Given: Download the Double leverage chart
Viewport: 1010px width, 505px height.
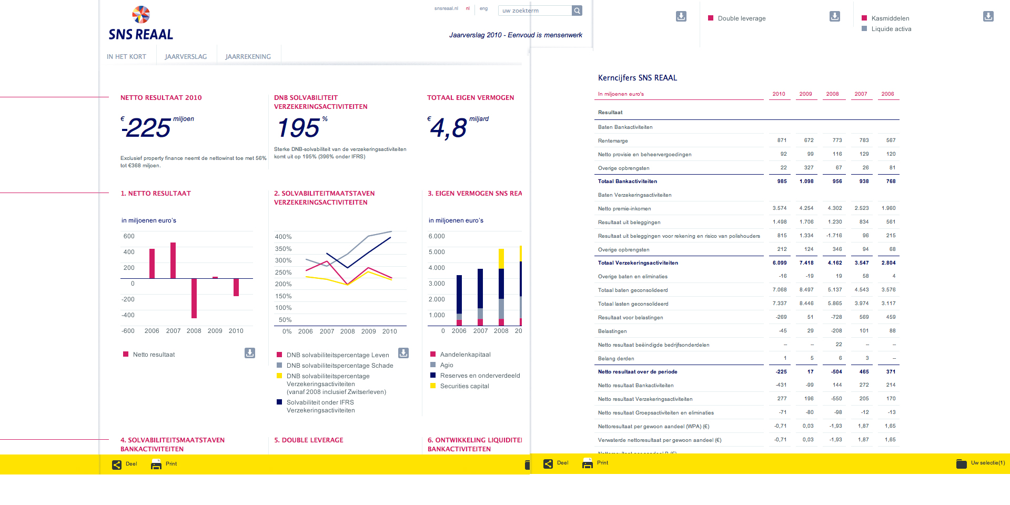Looking at the screenshot, I should [835, 16].
